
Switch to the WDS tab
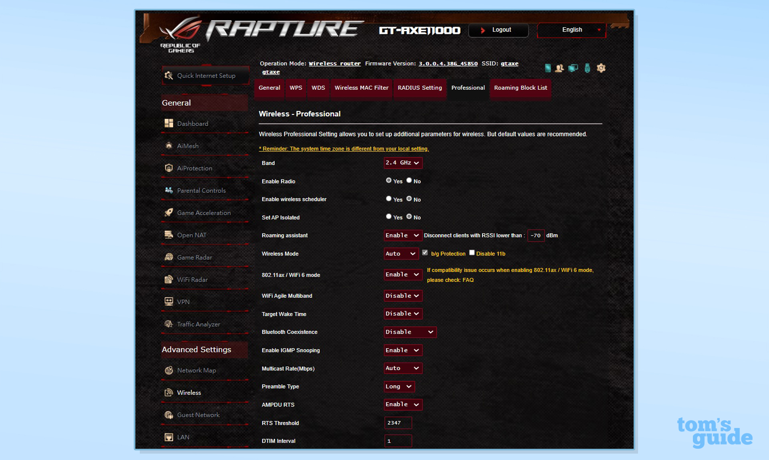coord(318,88)
